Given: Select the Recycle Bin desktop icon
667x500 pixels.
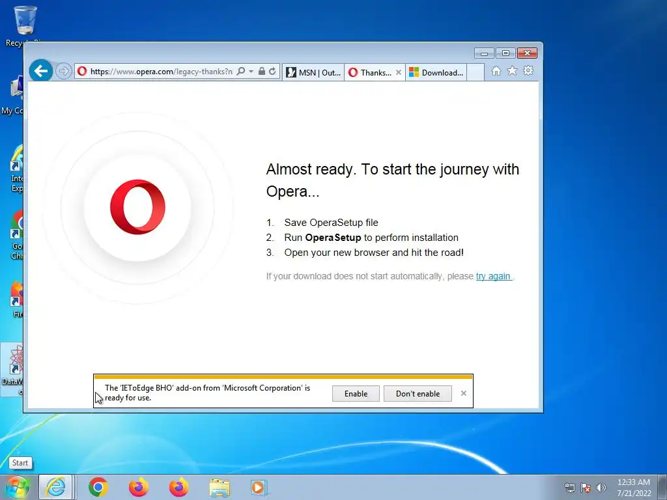Looking at the screenshot, I should point(25,25).
